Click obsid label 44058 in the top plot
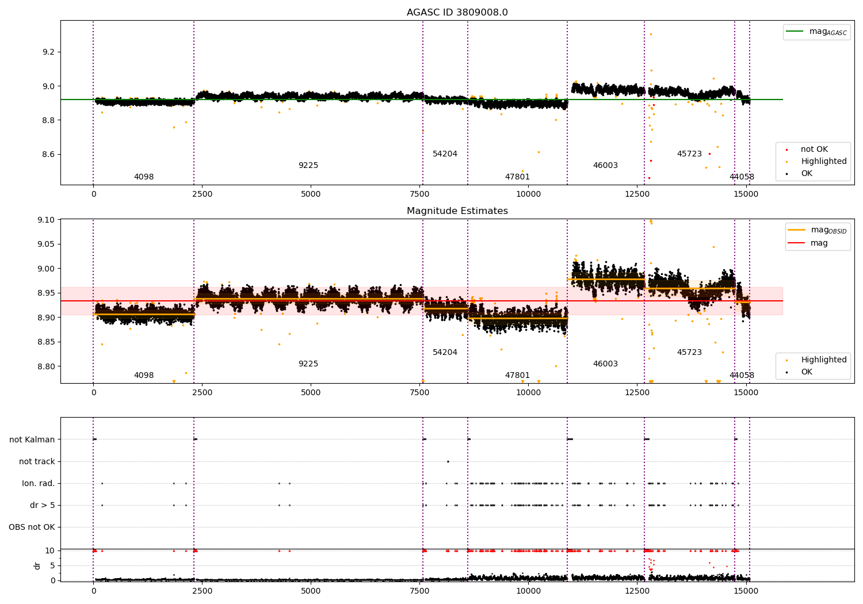Screen dimensions: 863x604 click(742, 177)
